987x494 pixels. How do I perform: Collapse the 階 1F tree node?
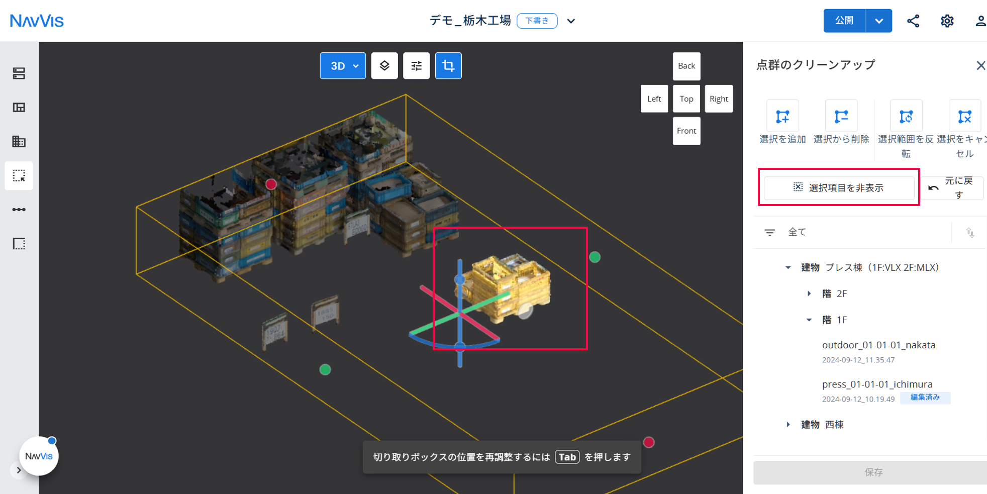pyautogui.click(x=809, y=320)
